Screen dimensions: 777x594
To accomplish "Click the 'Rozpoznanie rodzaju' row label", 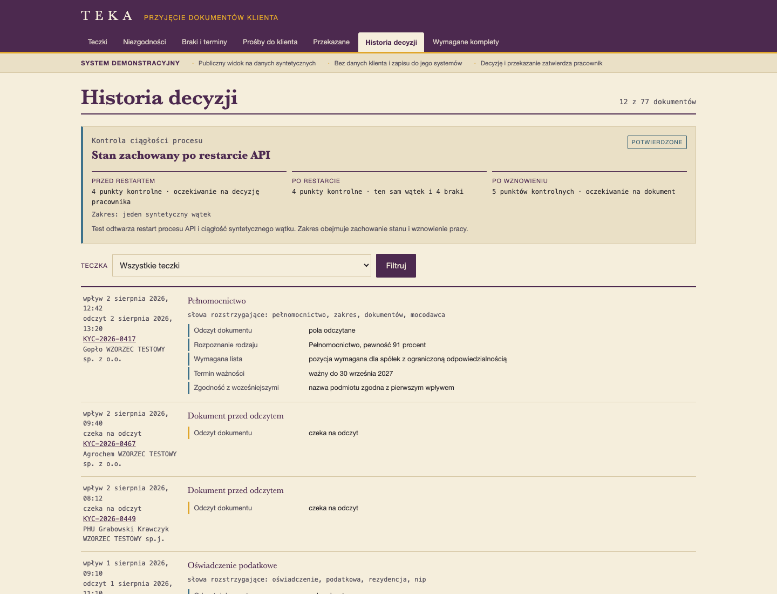I will (x=226, y=345).
